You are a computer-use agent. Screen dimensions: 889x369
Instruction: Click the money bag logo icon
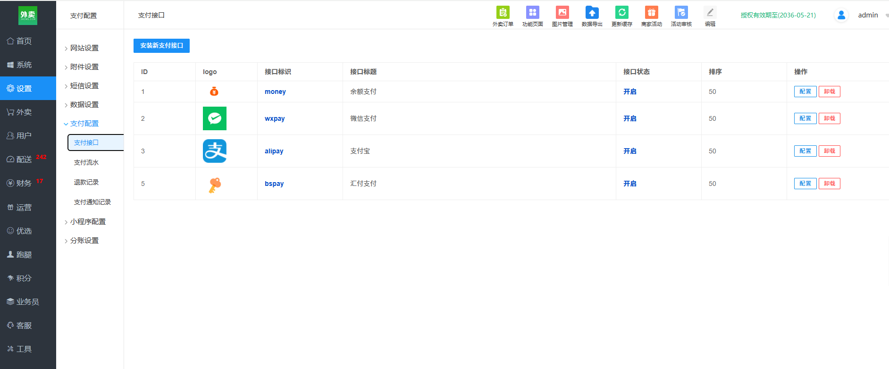[x=214, y=92]
